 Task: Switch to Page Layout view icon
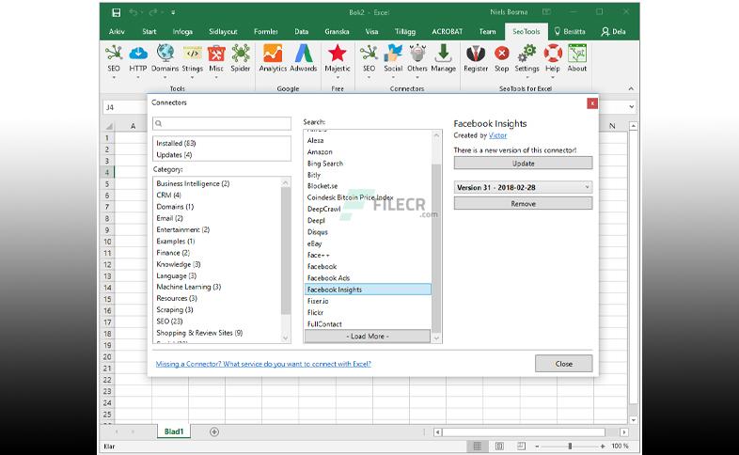(499, 446)
